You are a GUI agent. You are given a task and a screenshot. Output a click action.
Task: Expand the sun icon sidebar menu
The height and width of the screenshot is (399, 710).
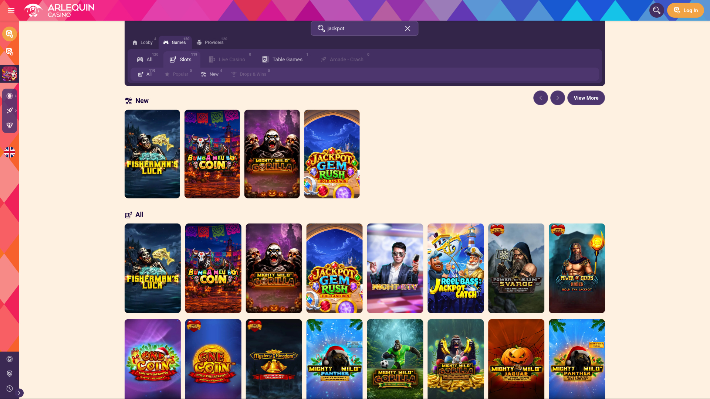[x=10, y=96]
